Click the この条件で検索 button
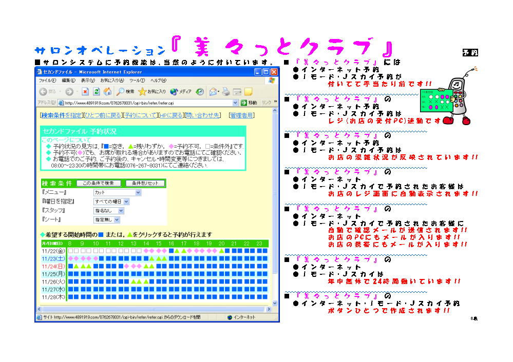The image size is (513, 362). pyautogui.click(x=99, y=183)
